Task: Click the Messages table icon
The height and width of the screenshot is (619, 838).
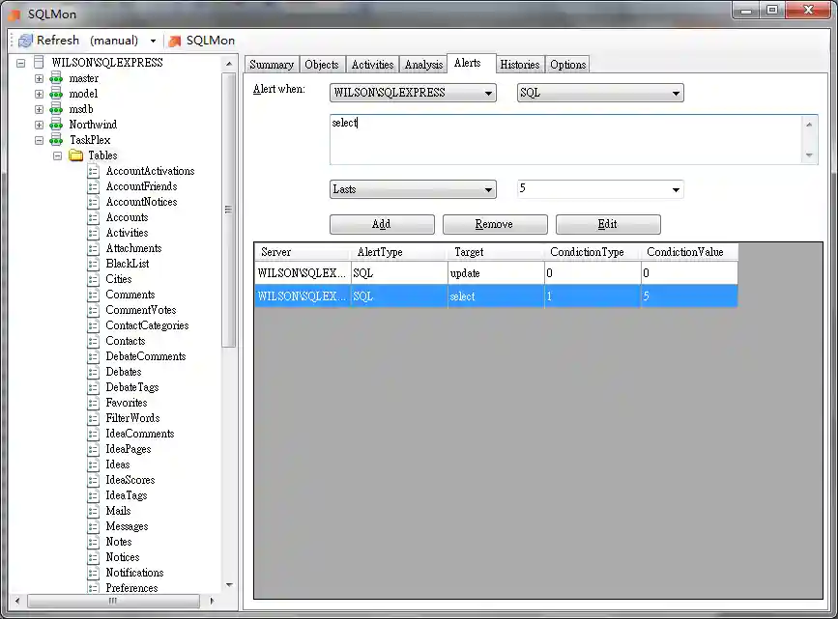Action: [x=93, y=526]
